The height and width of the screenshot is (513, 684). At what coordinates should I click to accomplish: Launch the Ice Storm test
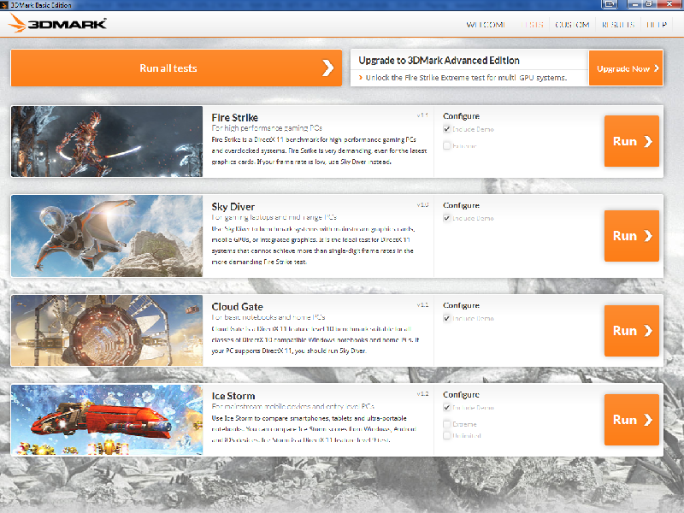[632, 420]
